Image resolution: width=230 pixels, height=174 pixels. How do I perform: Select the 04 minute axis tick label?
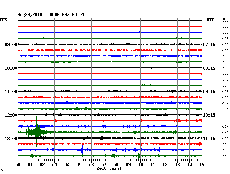(67, 165)
